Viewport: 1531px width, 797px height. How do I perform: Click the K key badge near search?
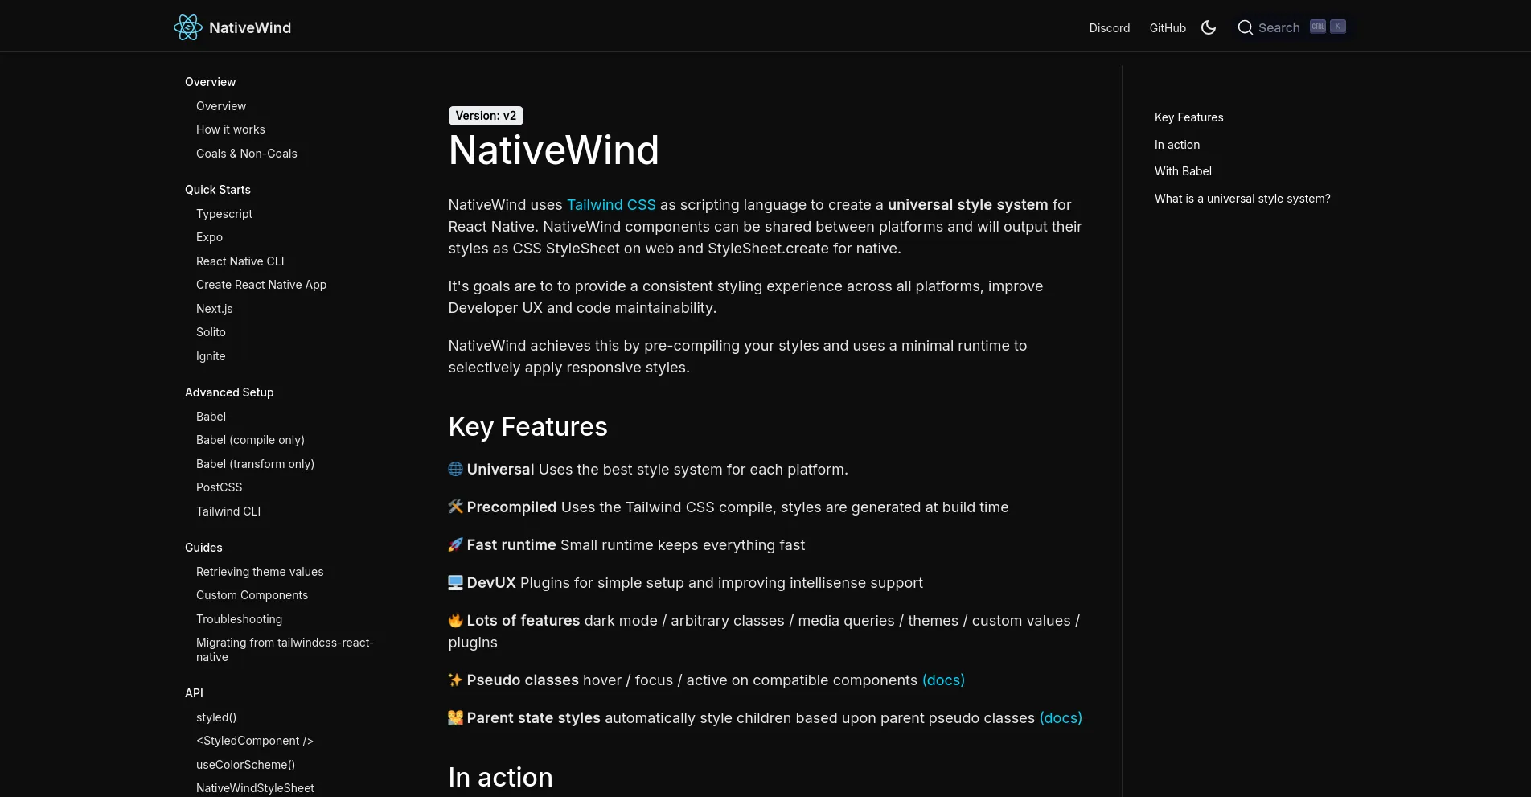point(1337,26)
